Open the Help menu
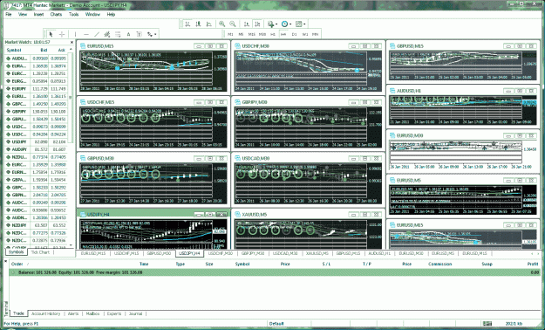The image size is (545, 330). (x=111, y=14)
